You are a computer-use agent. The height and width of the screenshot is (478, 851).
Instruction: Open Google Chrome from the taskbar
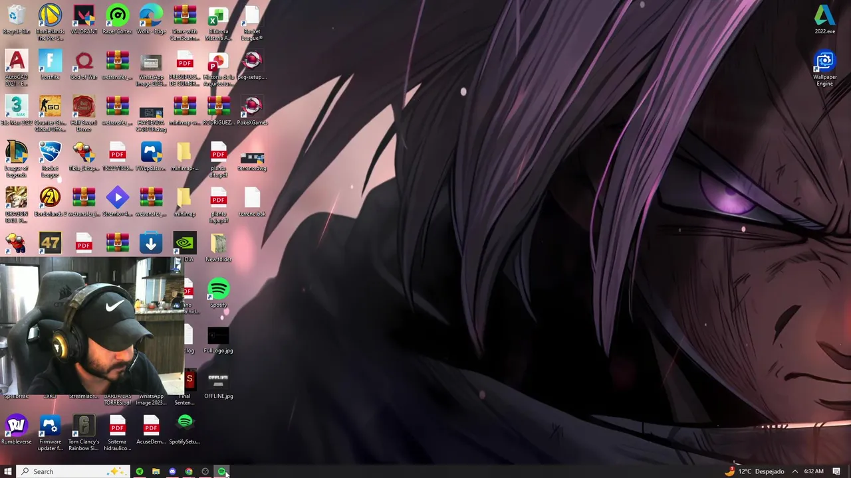189,471
